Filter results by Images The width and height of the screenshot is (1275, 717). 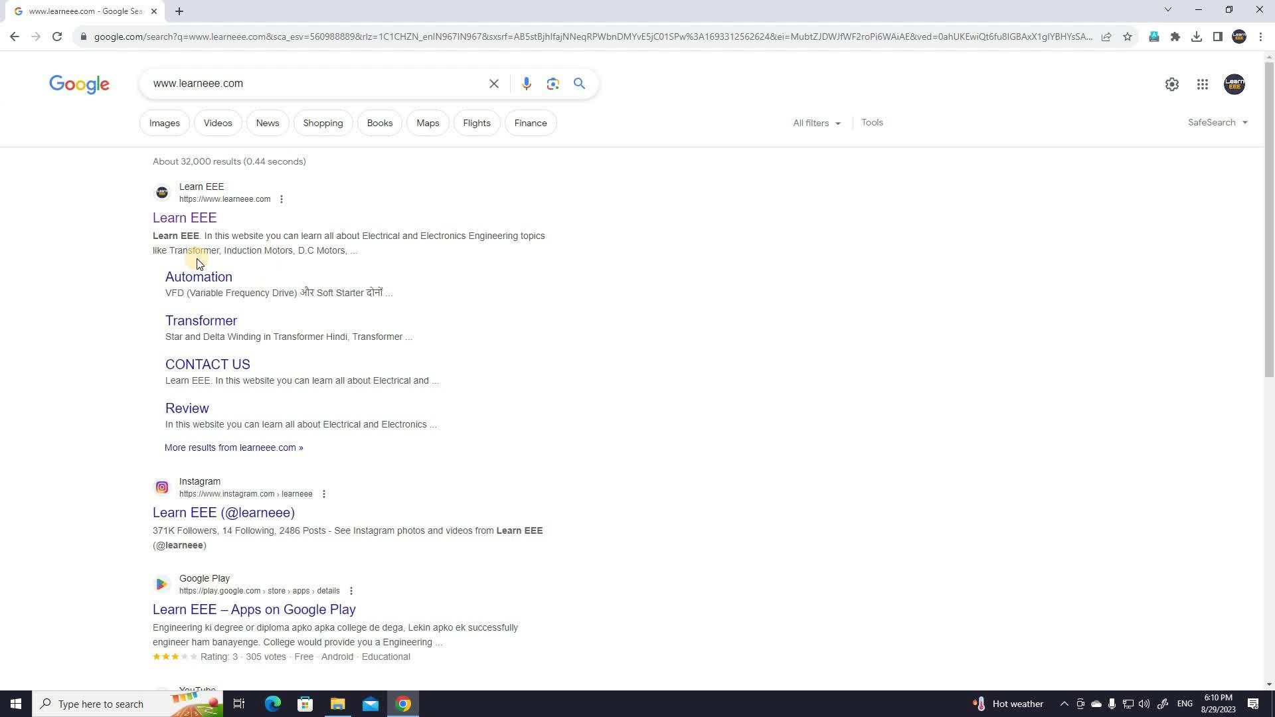(x=165, y=123)
